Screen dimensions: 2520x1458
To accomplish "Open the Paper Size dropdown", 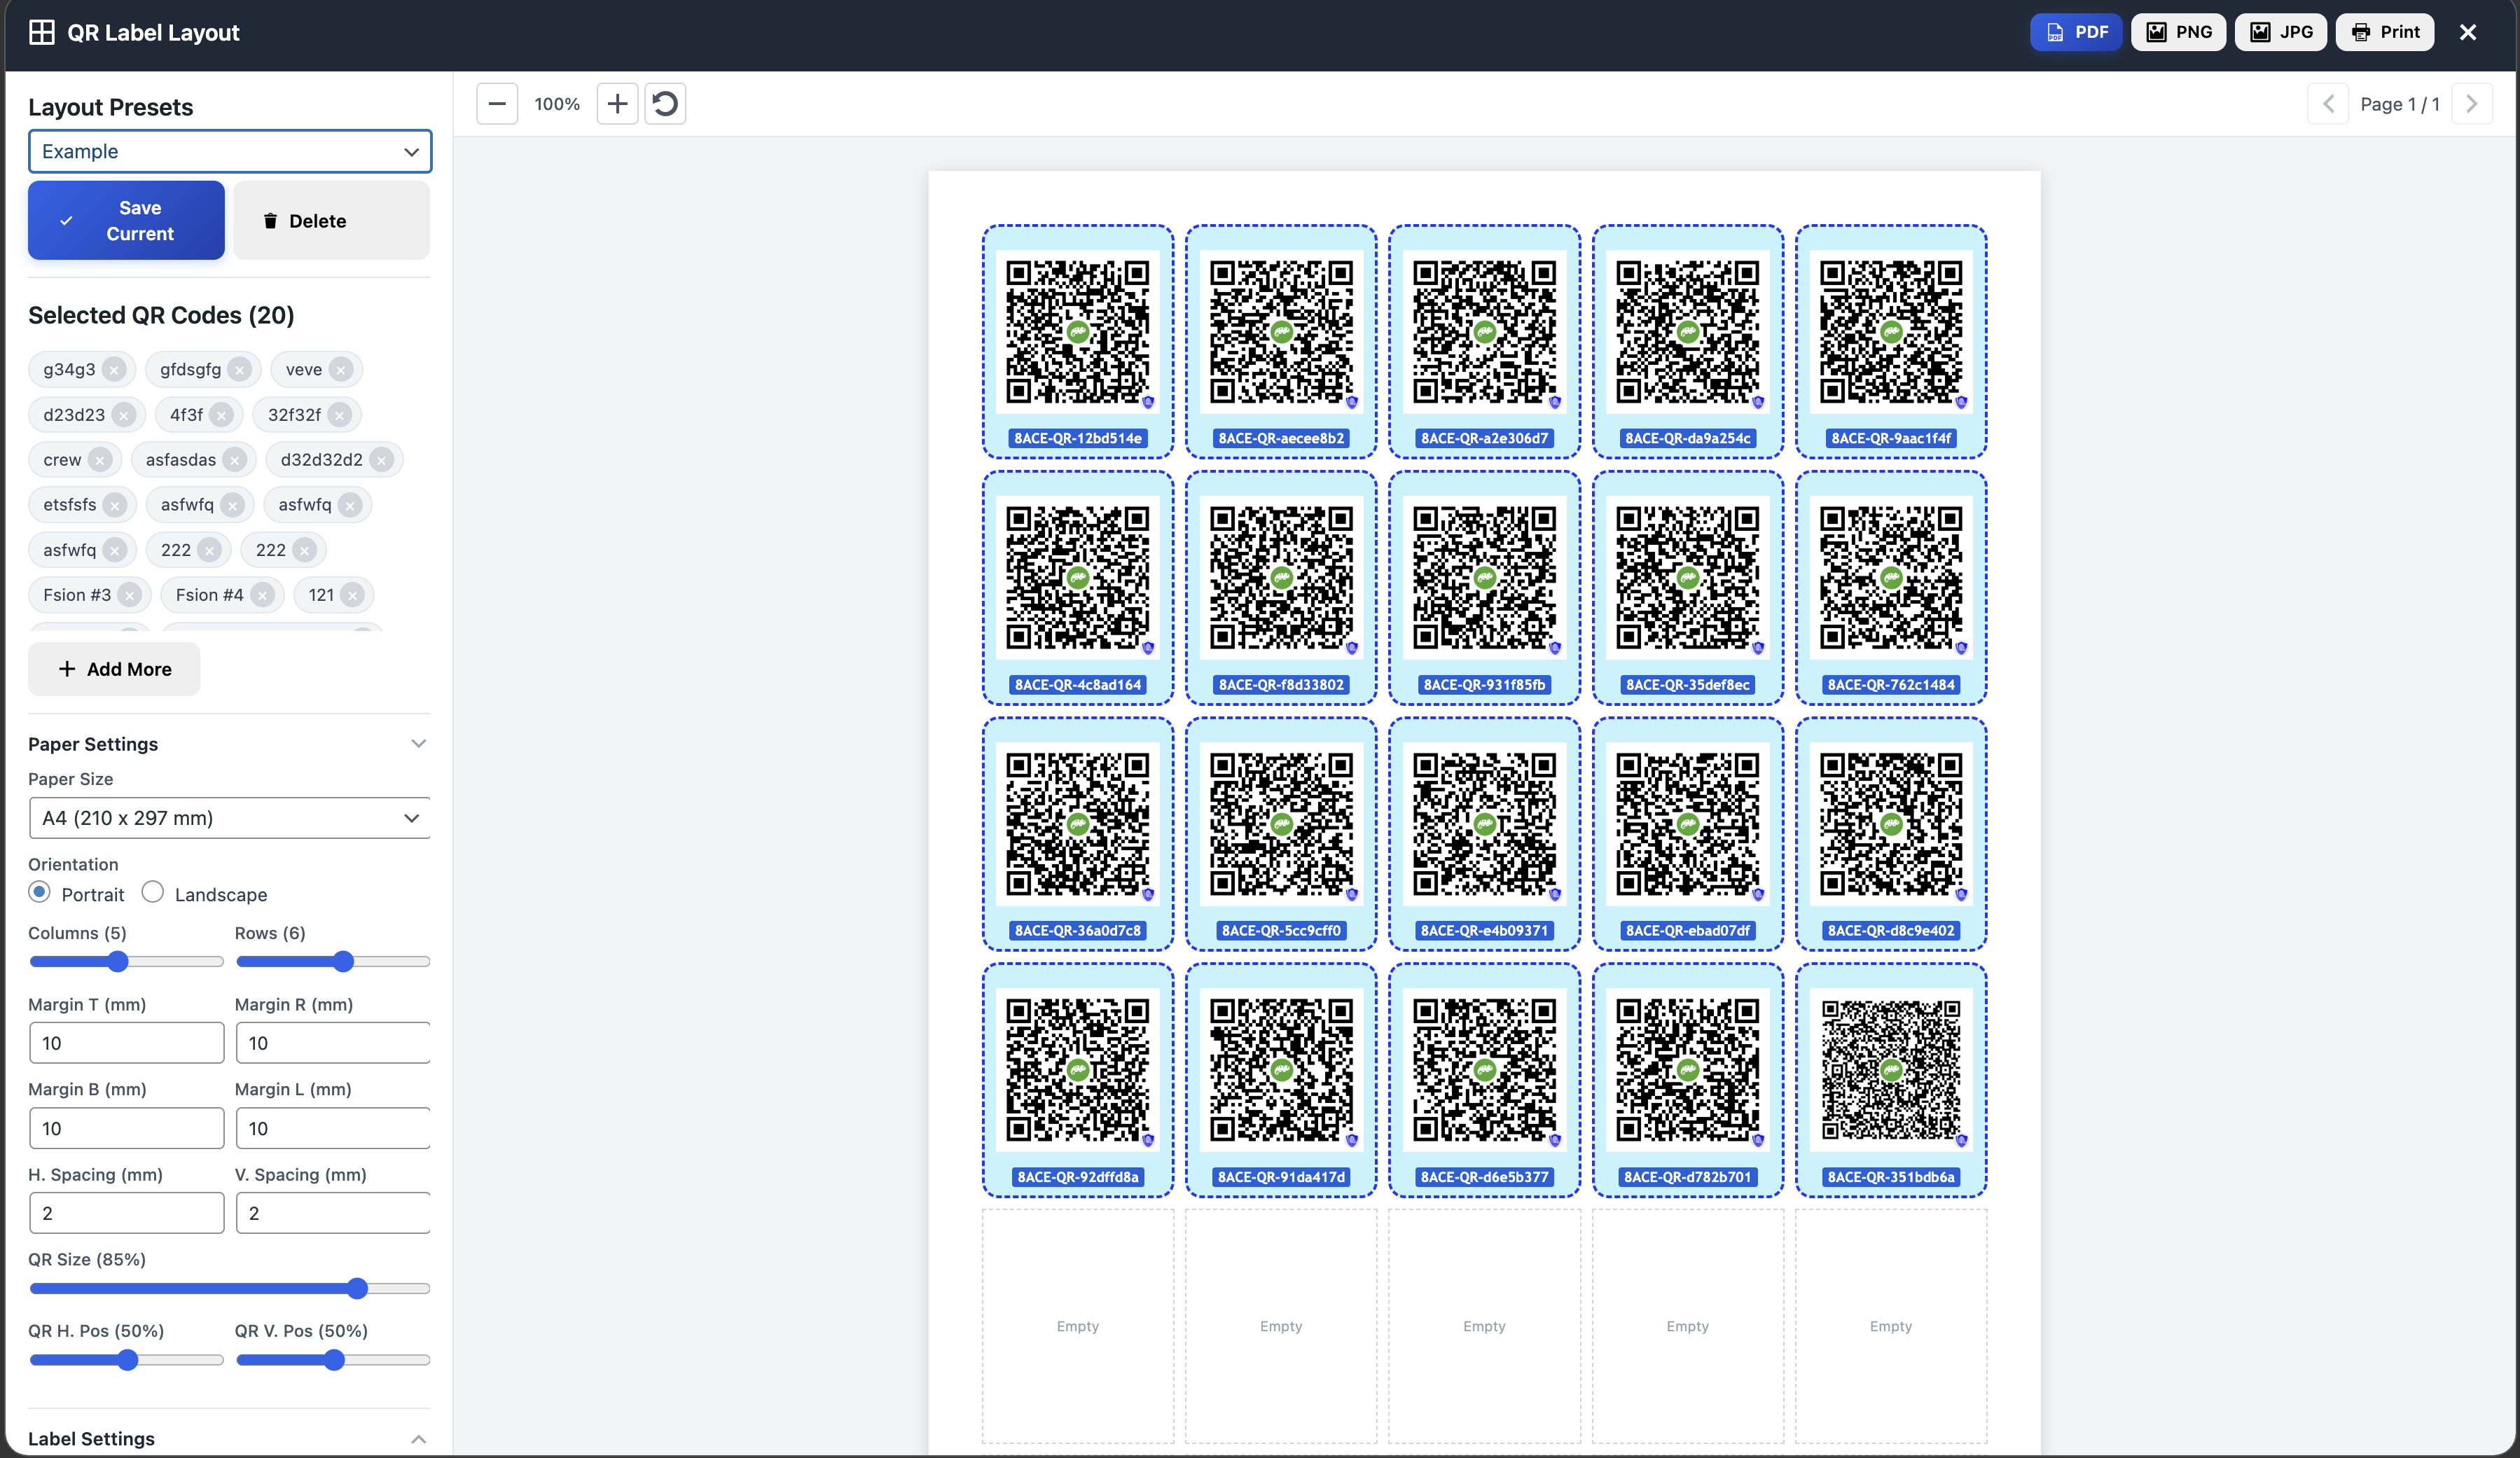I will pos(229,817).
